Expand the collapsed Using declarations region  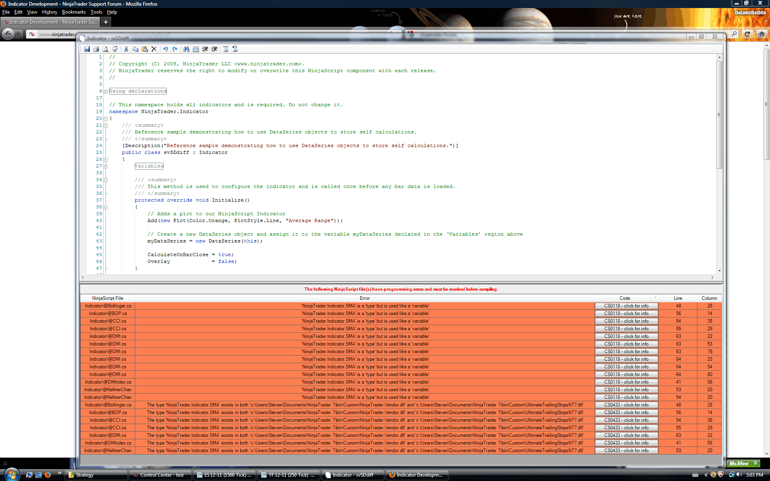point(106,91)
